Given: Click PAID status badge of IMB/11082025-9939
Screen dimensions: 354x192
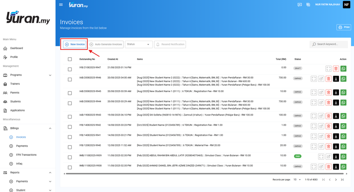Looking at the screenshot, I should click(x=297, y=156).
